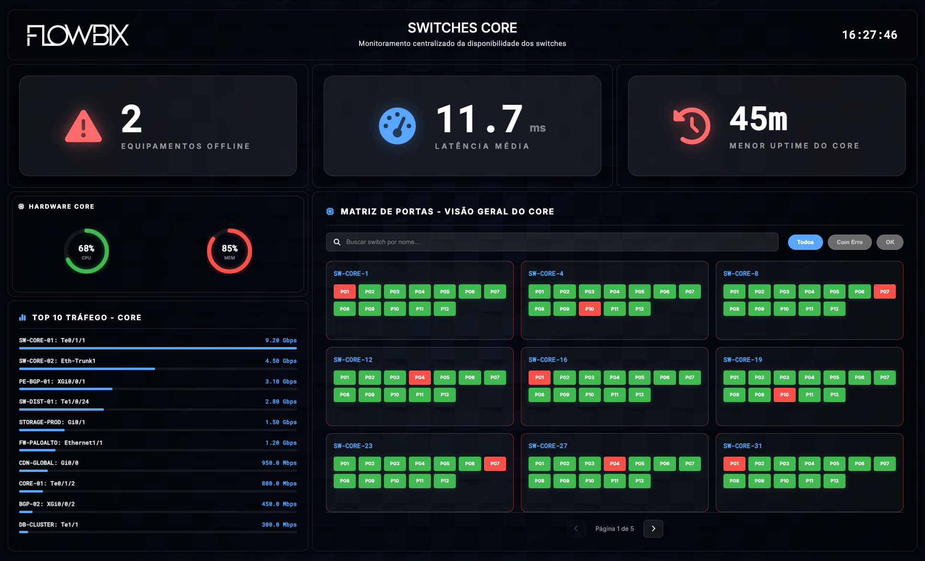Open the SW-CORE-27 card title
The image size is (925, 561).
[x=548, y=446]
